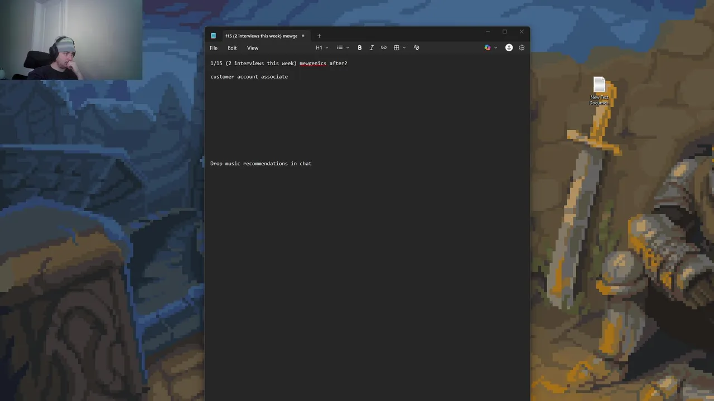Click the bulleted list icon
The width and height of the screenshot is (714, 401).
point(340,48)
